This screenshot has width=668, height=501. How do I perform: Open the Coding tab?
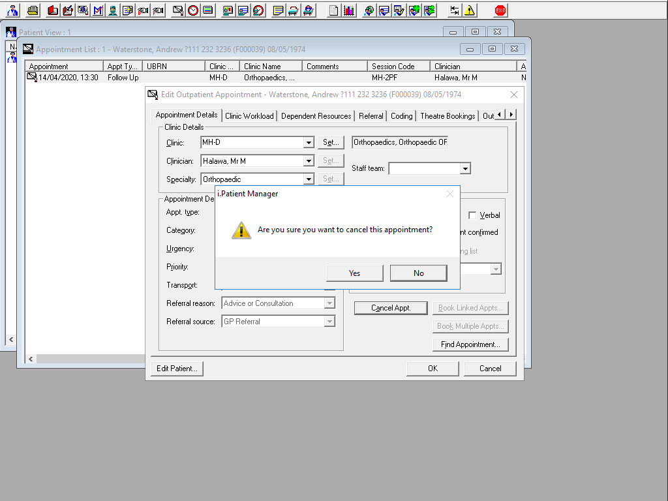click(x=401, y=116)
